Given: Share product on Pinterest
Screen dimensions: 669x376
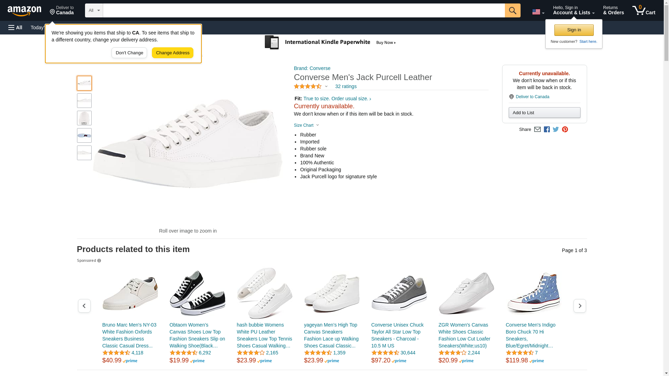Looking at the screenshot, I should (565, 130).
